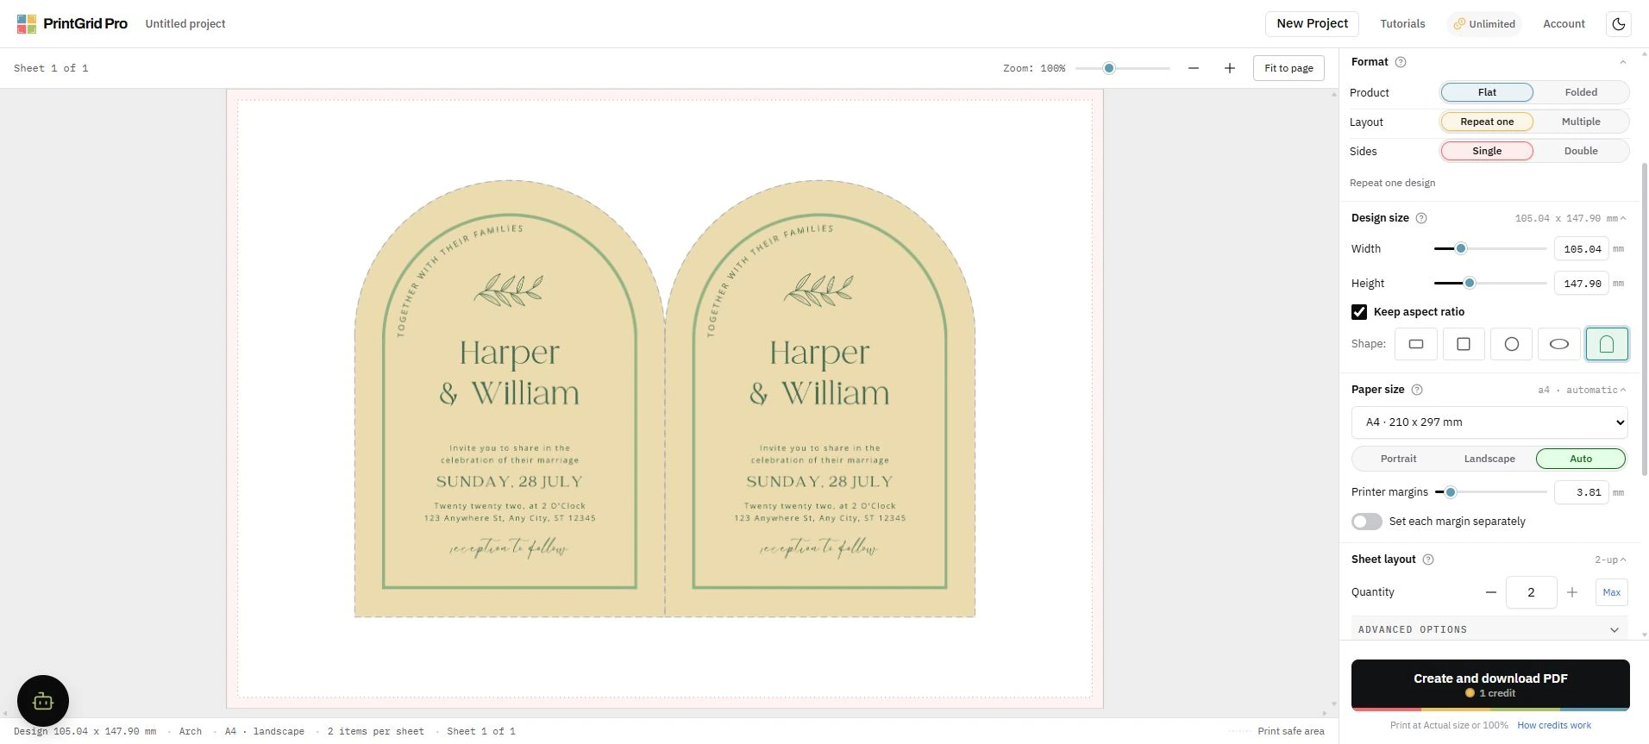Click the Unlimited plan badge
This screenshot has height=744, width=1649.
(1484, 24)
